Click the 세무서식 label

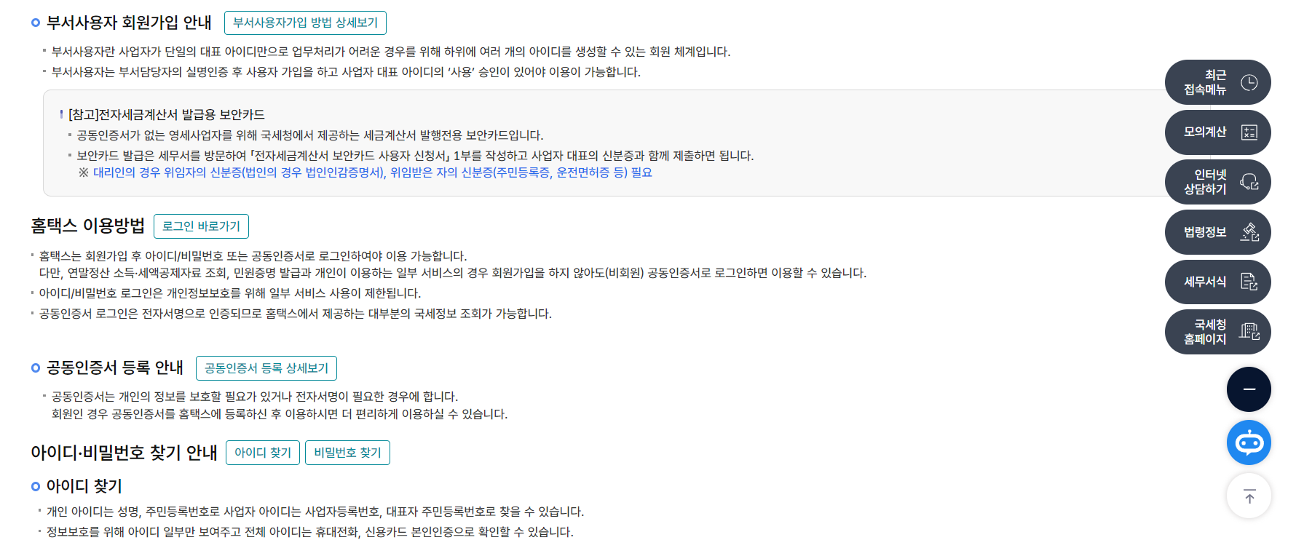coord(1205,282)
